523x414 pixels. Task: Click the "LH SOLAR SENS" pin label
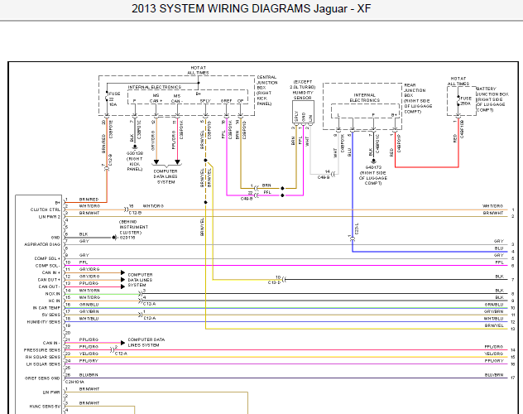pos(43,364)
